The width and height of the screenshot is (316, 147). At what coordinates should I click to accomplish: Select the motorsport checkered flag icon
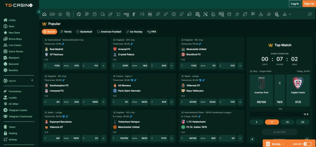coord(253,14)
